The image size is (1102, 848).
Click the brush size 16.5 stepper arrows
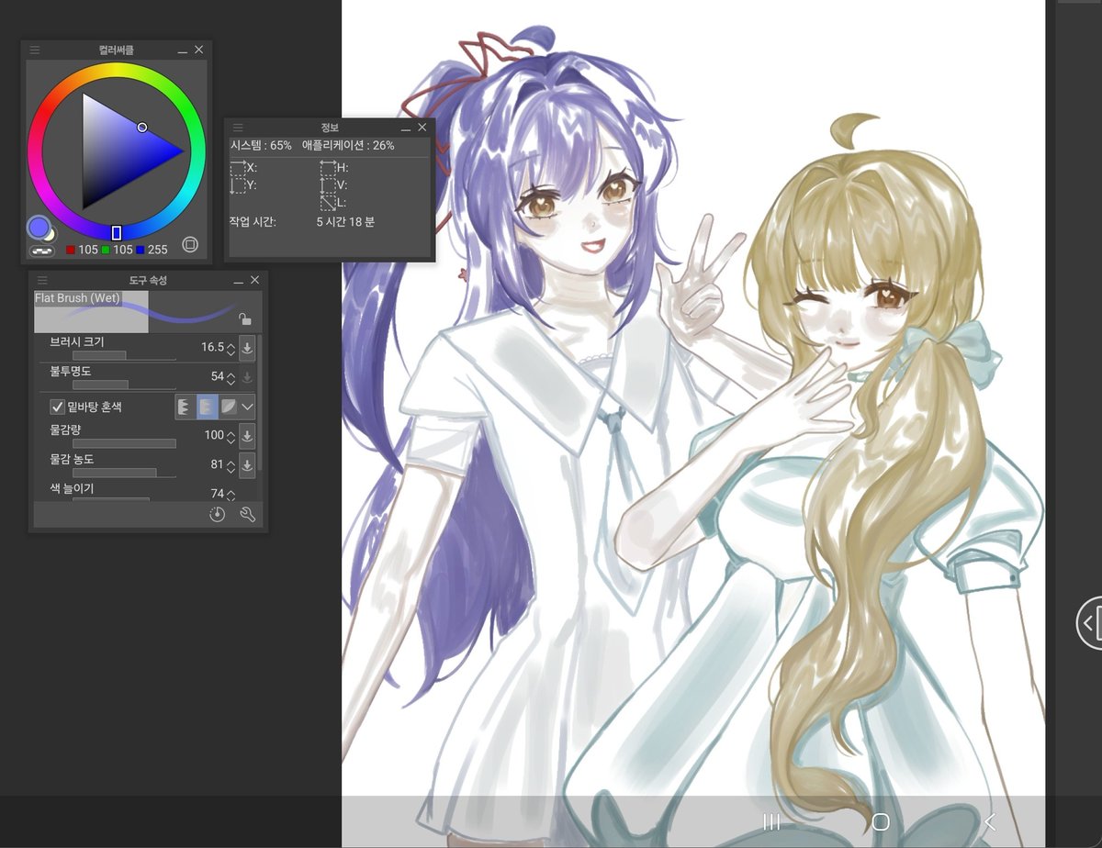click(231, 348)
